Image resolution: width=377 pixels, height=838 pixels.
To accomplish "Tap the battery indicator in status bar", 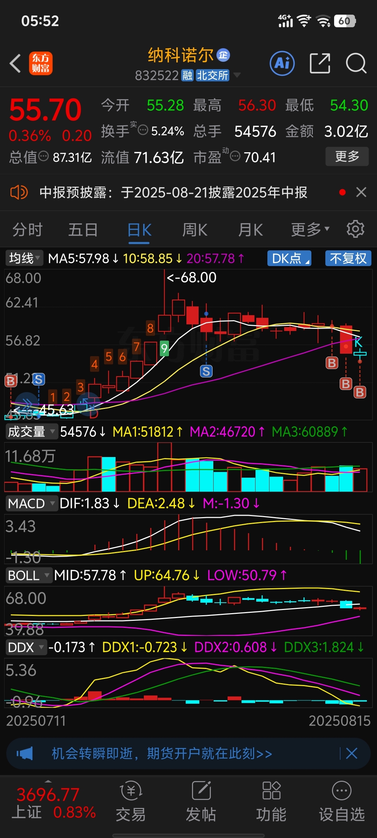I will pos(345,21).
